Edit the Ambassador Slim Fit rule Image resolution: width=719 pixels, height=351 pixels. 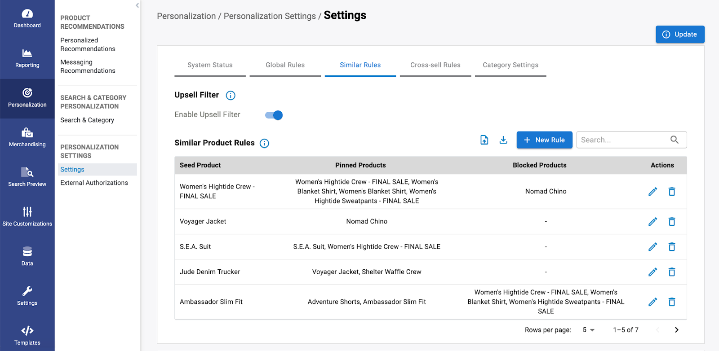[652, 302]
